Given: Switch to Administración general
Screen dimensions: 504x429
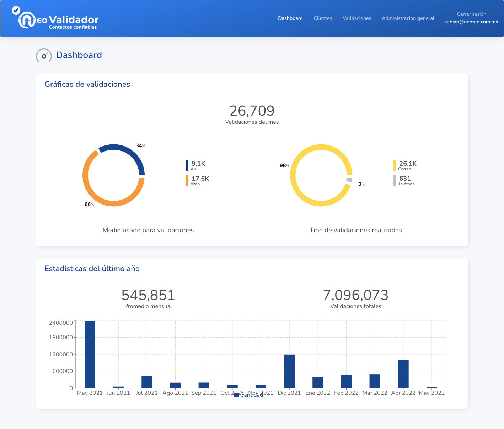Looking at the screenshot, I should (x=408, y=18).
